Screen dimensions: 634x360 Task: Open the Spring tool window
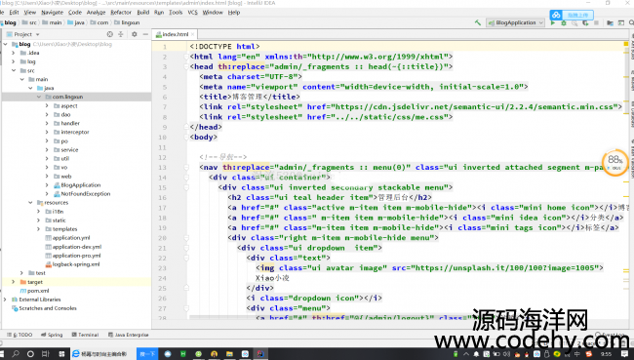click(x=52, y=335)
